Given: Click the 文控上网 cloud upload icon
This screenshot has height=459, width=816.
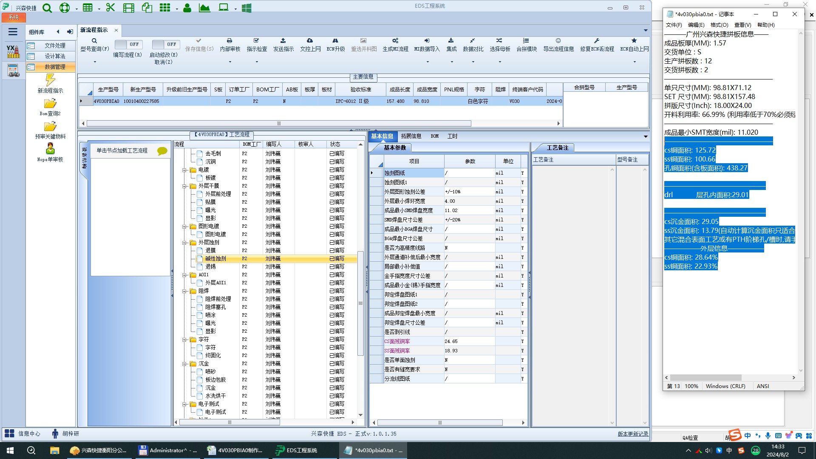Looking at the screenshot, I should 310,41.
